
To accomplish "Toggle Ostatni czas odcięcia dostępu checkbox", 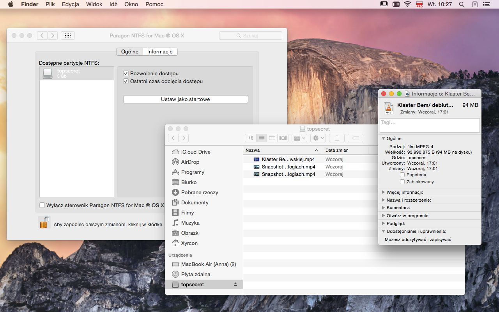I will click(126, 81).
